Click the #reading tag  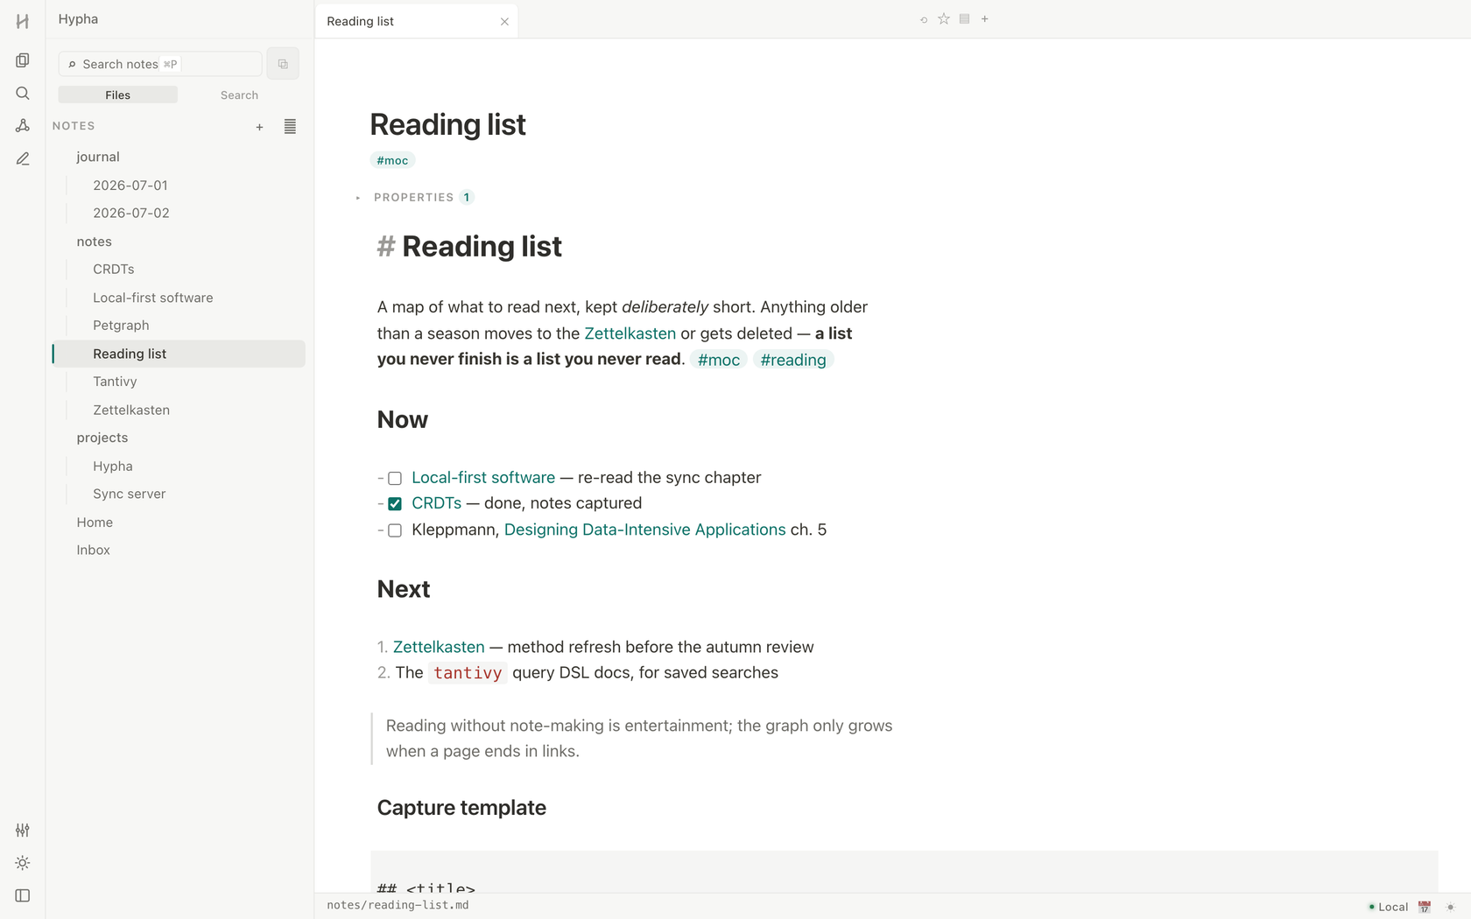tap(793, 360)
